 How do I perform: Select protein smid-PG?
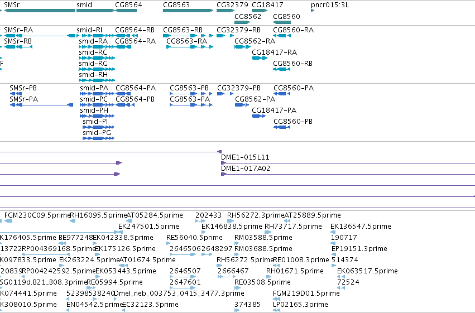point(97,133)
